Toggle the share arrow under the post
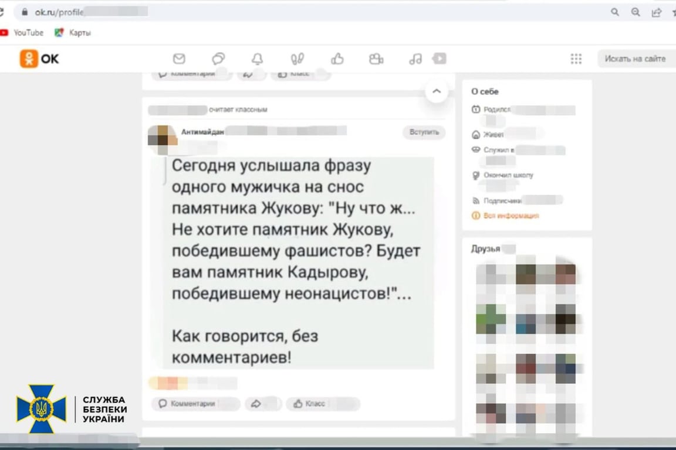This screenshot has height=450, width=676. click(x=263, y=404)
